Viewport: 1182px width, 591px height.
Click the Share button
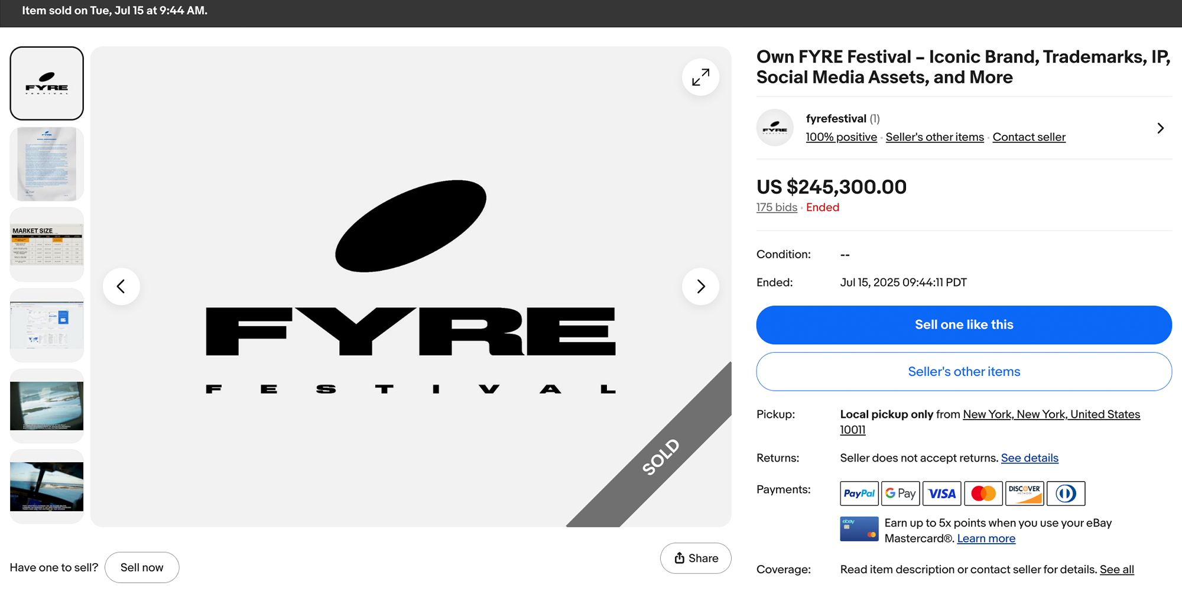point(696,558)
